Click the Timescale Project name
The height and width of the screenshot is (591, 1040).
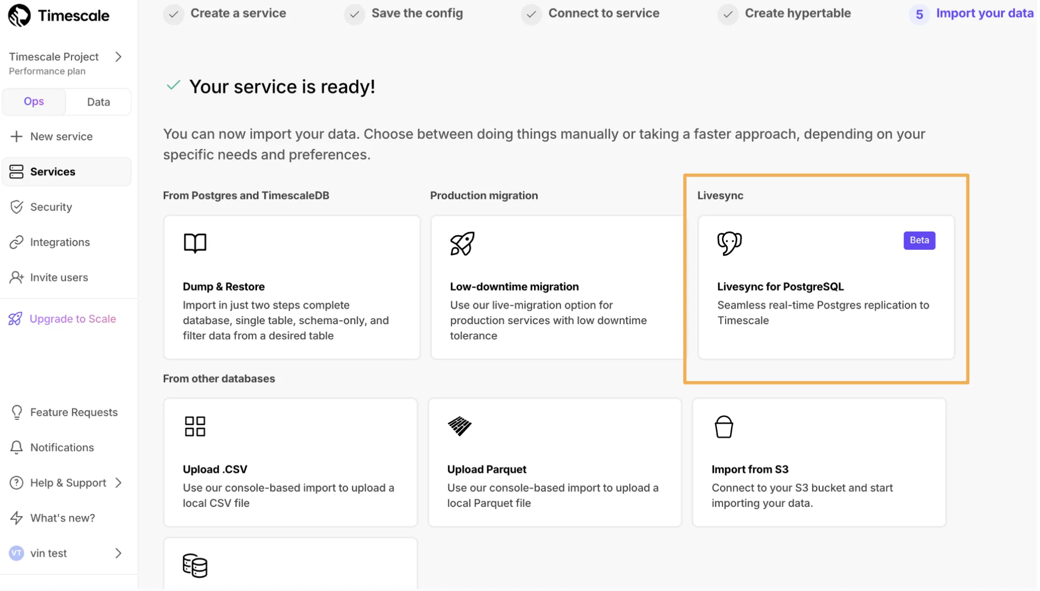(54, 57)
